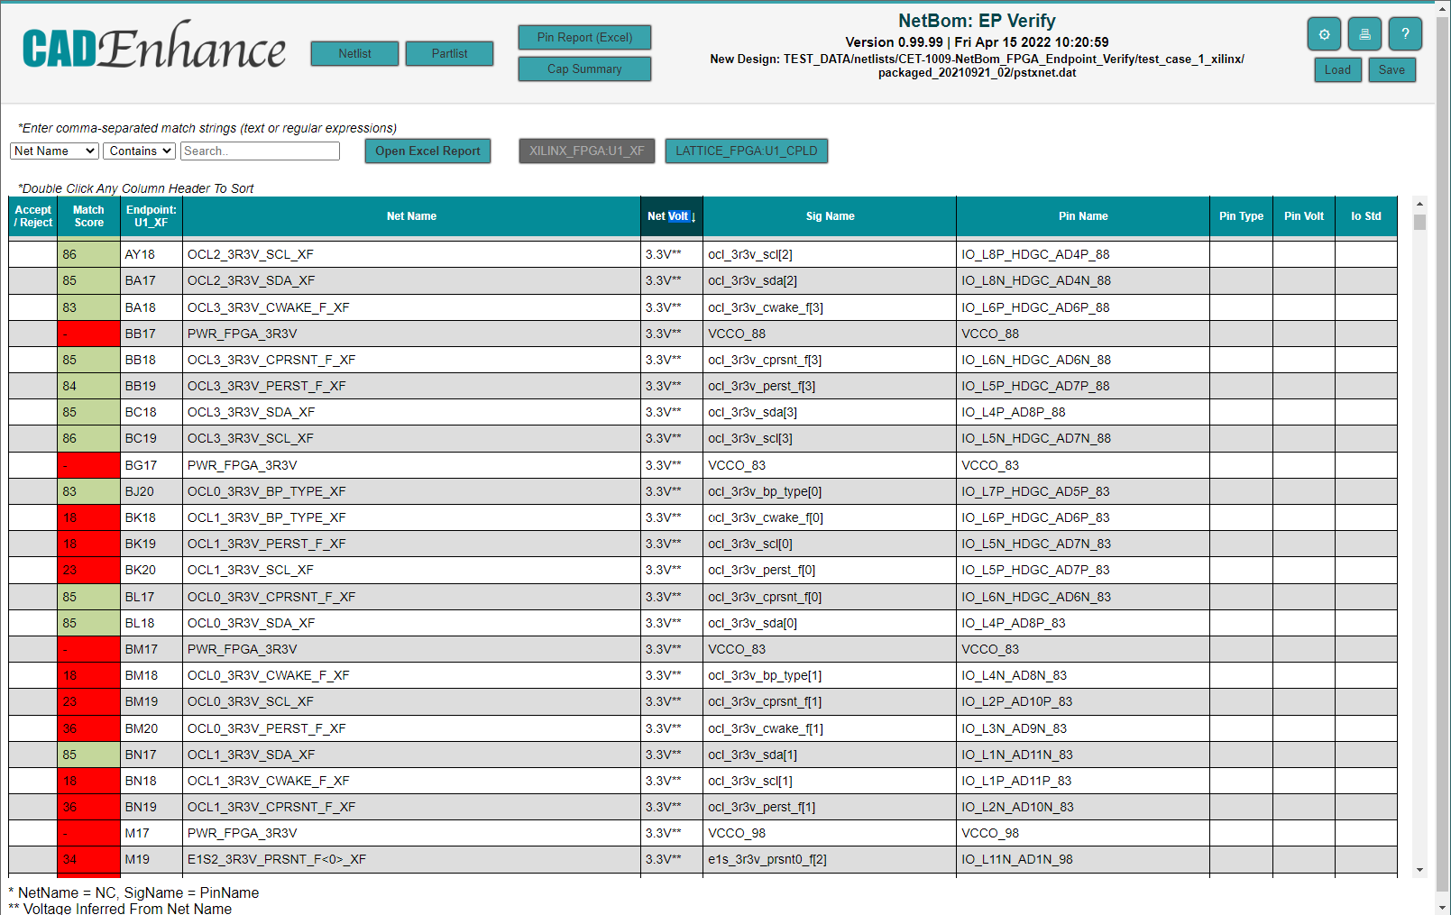The image size is (1451, 915).
Task: Select the Sig Name column header
Action: pyautogui.click(x=830, y=216)
